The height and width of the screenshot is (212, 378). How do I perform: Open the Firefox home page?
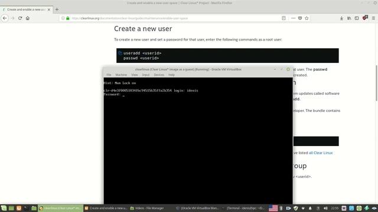pyautogui.click(x=28, y=18)
